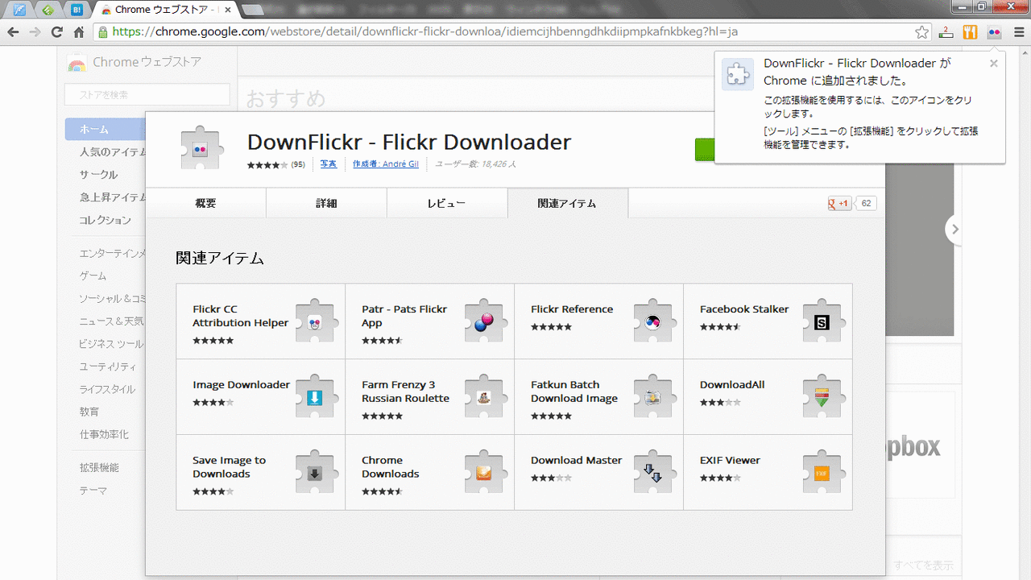
Task: Select 教育 category in sidebar
Action: (x=89, y=412)
